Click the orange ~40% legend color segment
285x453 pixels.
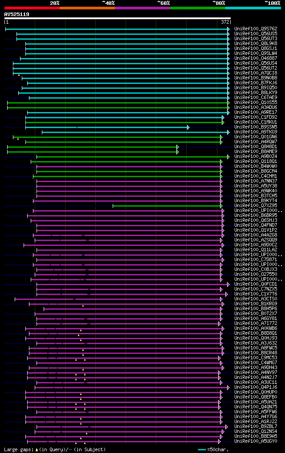click(x=87, y=8)
